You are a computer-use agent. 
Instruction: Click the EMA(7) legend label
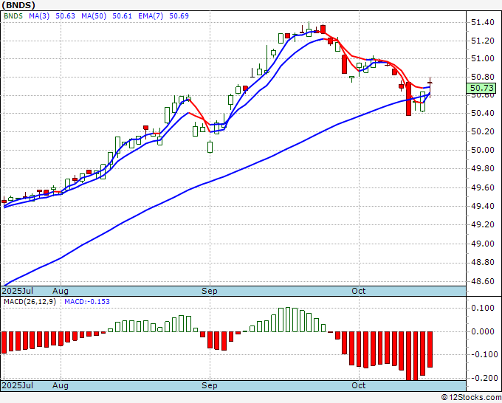tap(151, 15)
